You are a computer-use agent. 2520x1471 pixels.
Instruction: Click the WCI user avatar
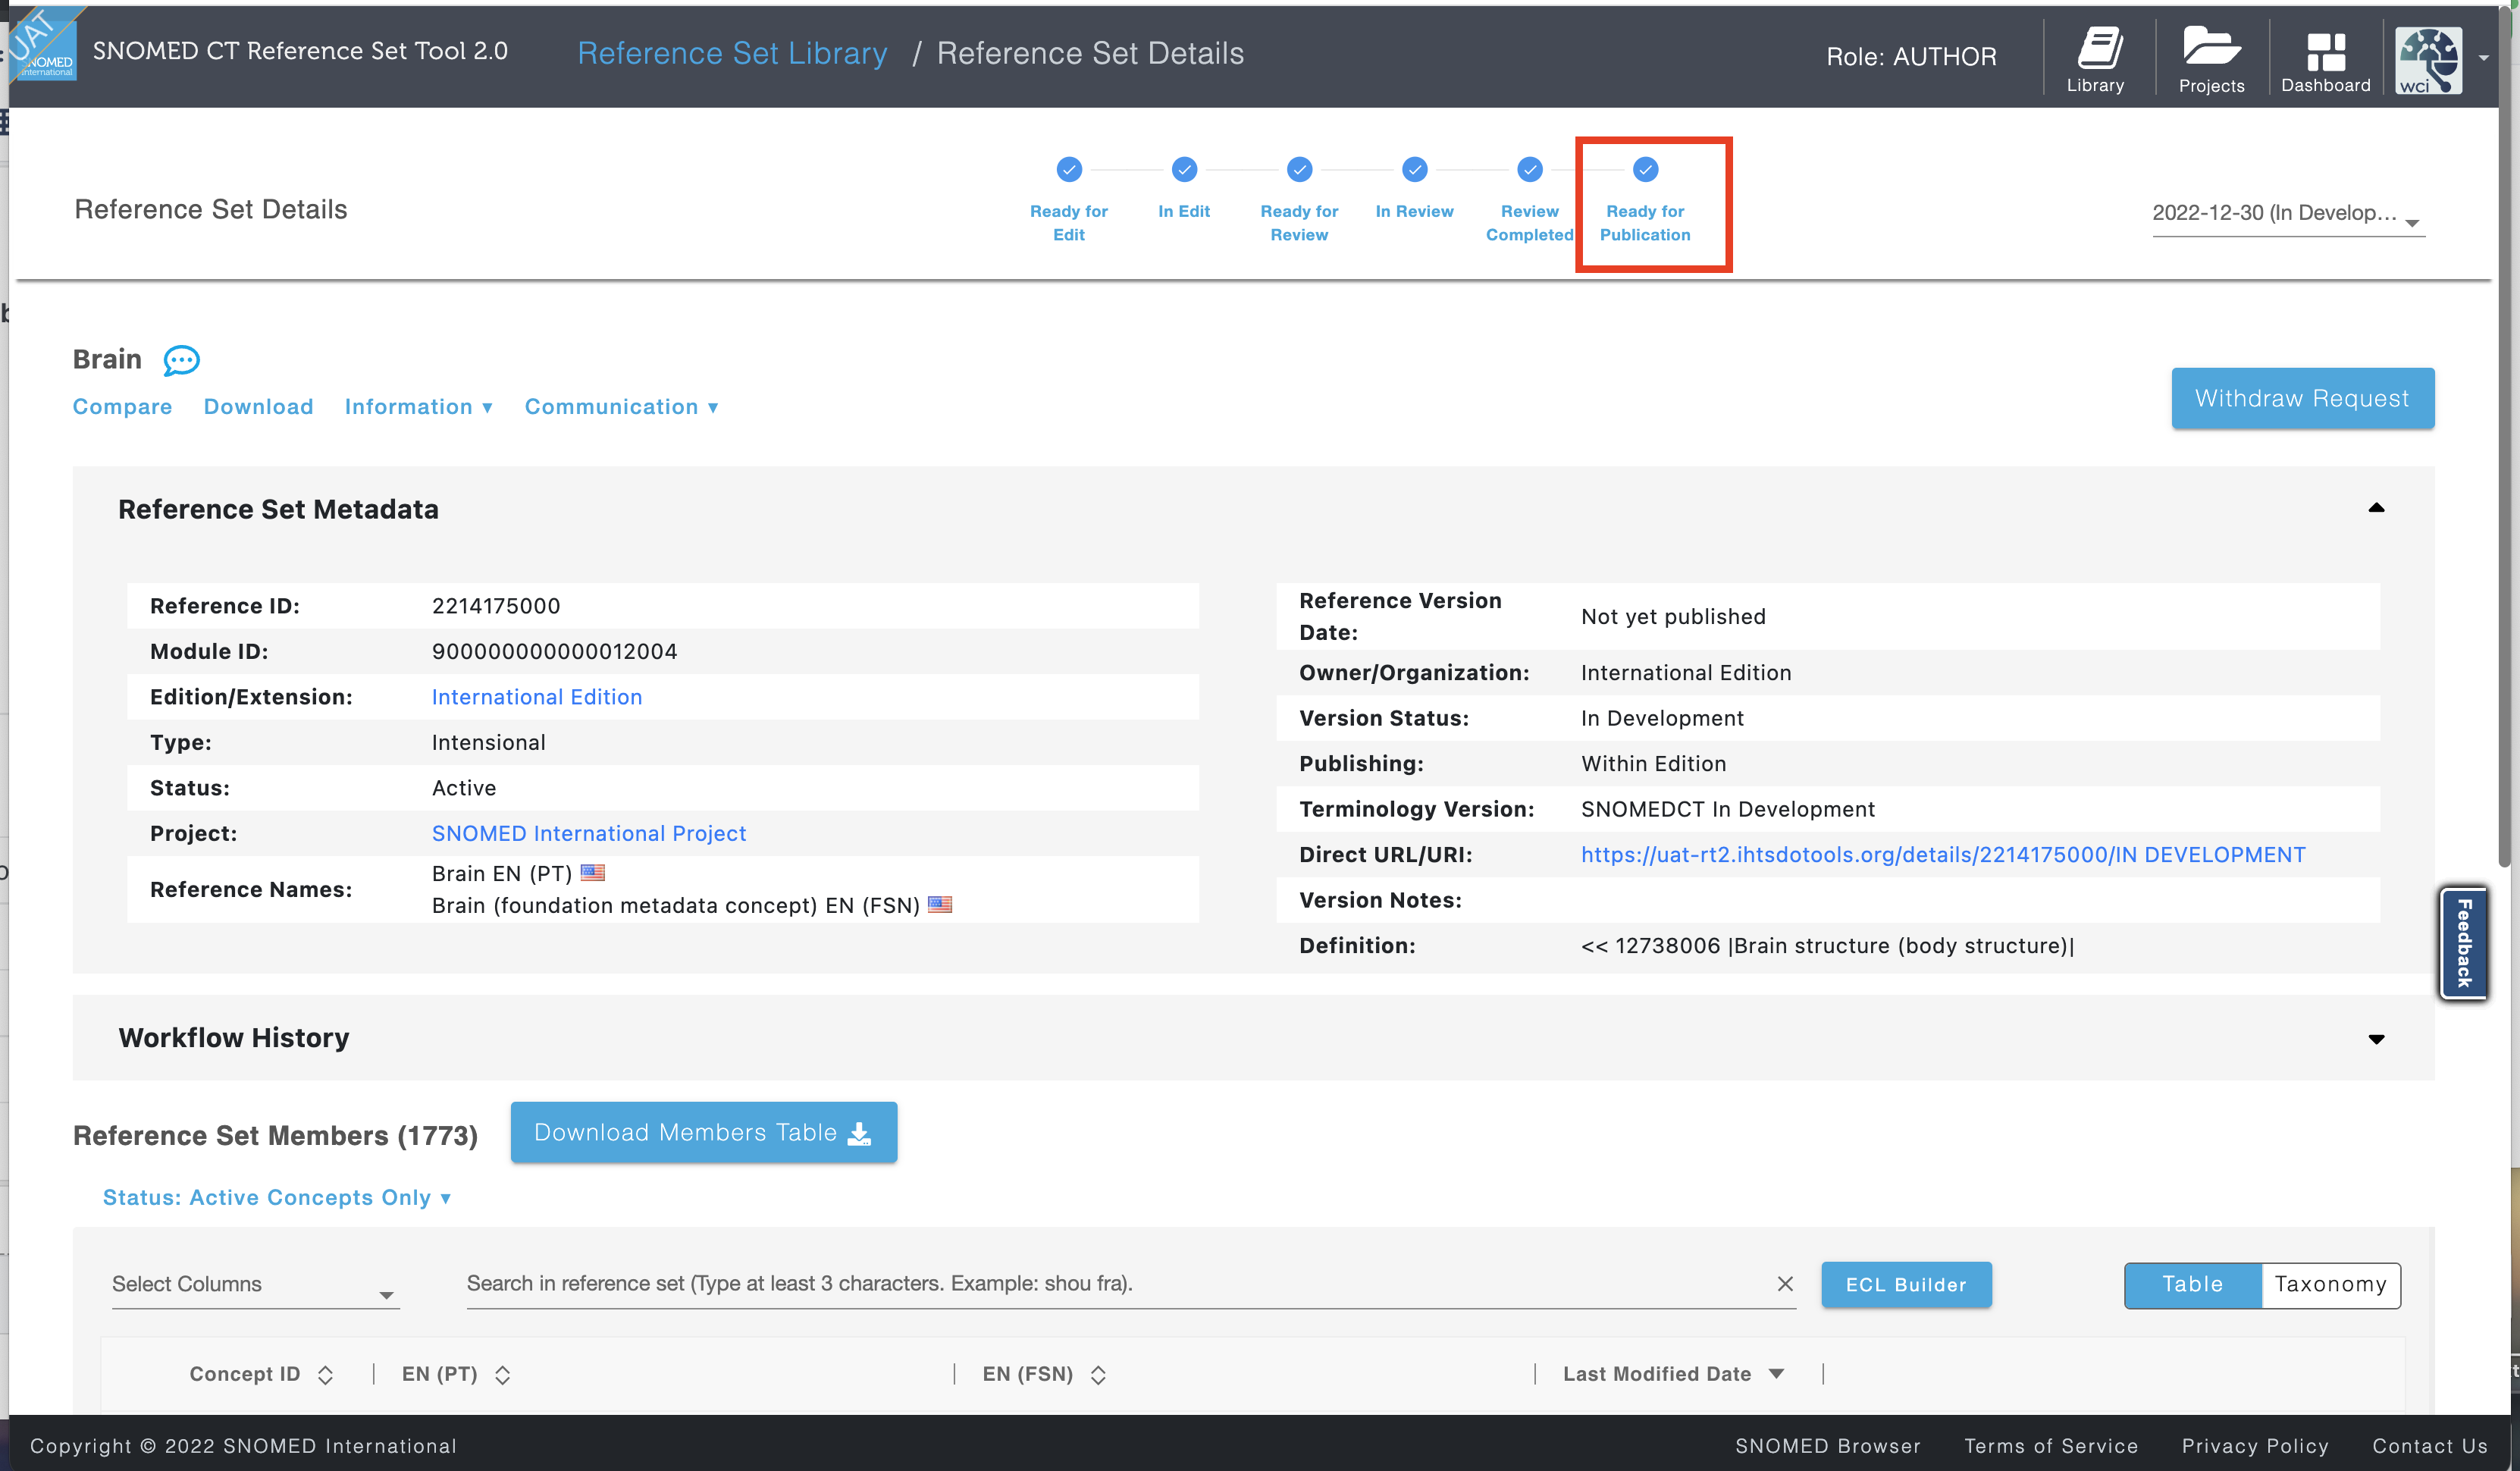pos(2428,60)
